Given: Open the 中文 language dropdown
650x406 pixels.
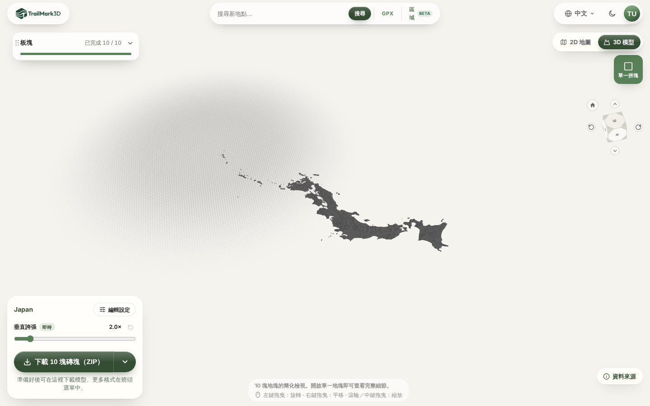Looking at the screenshot, I should [580, 14].
